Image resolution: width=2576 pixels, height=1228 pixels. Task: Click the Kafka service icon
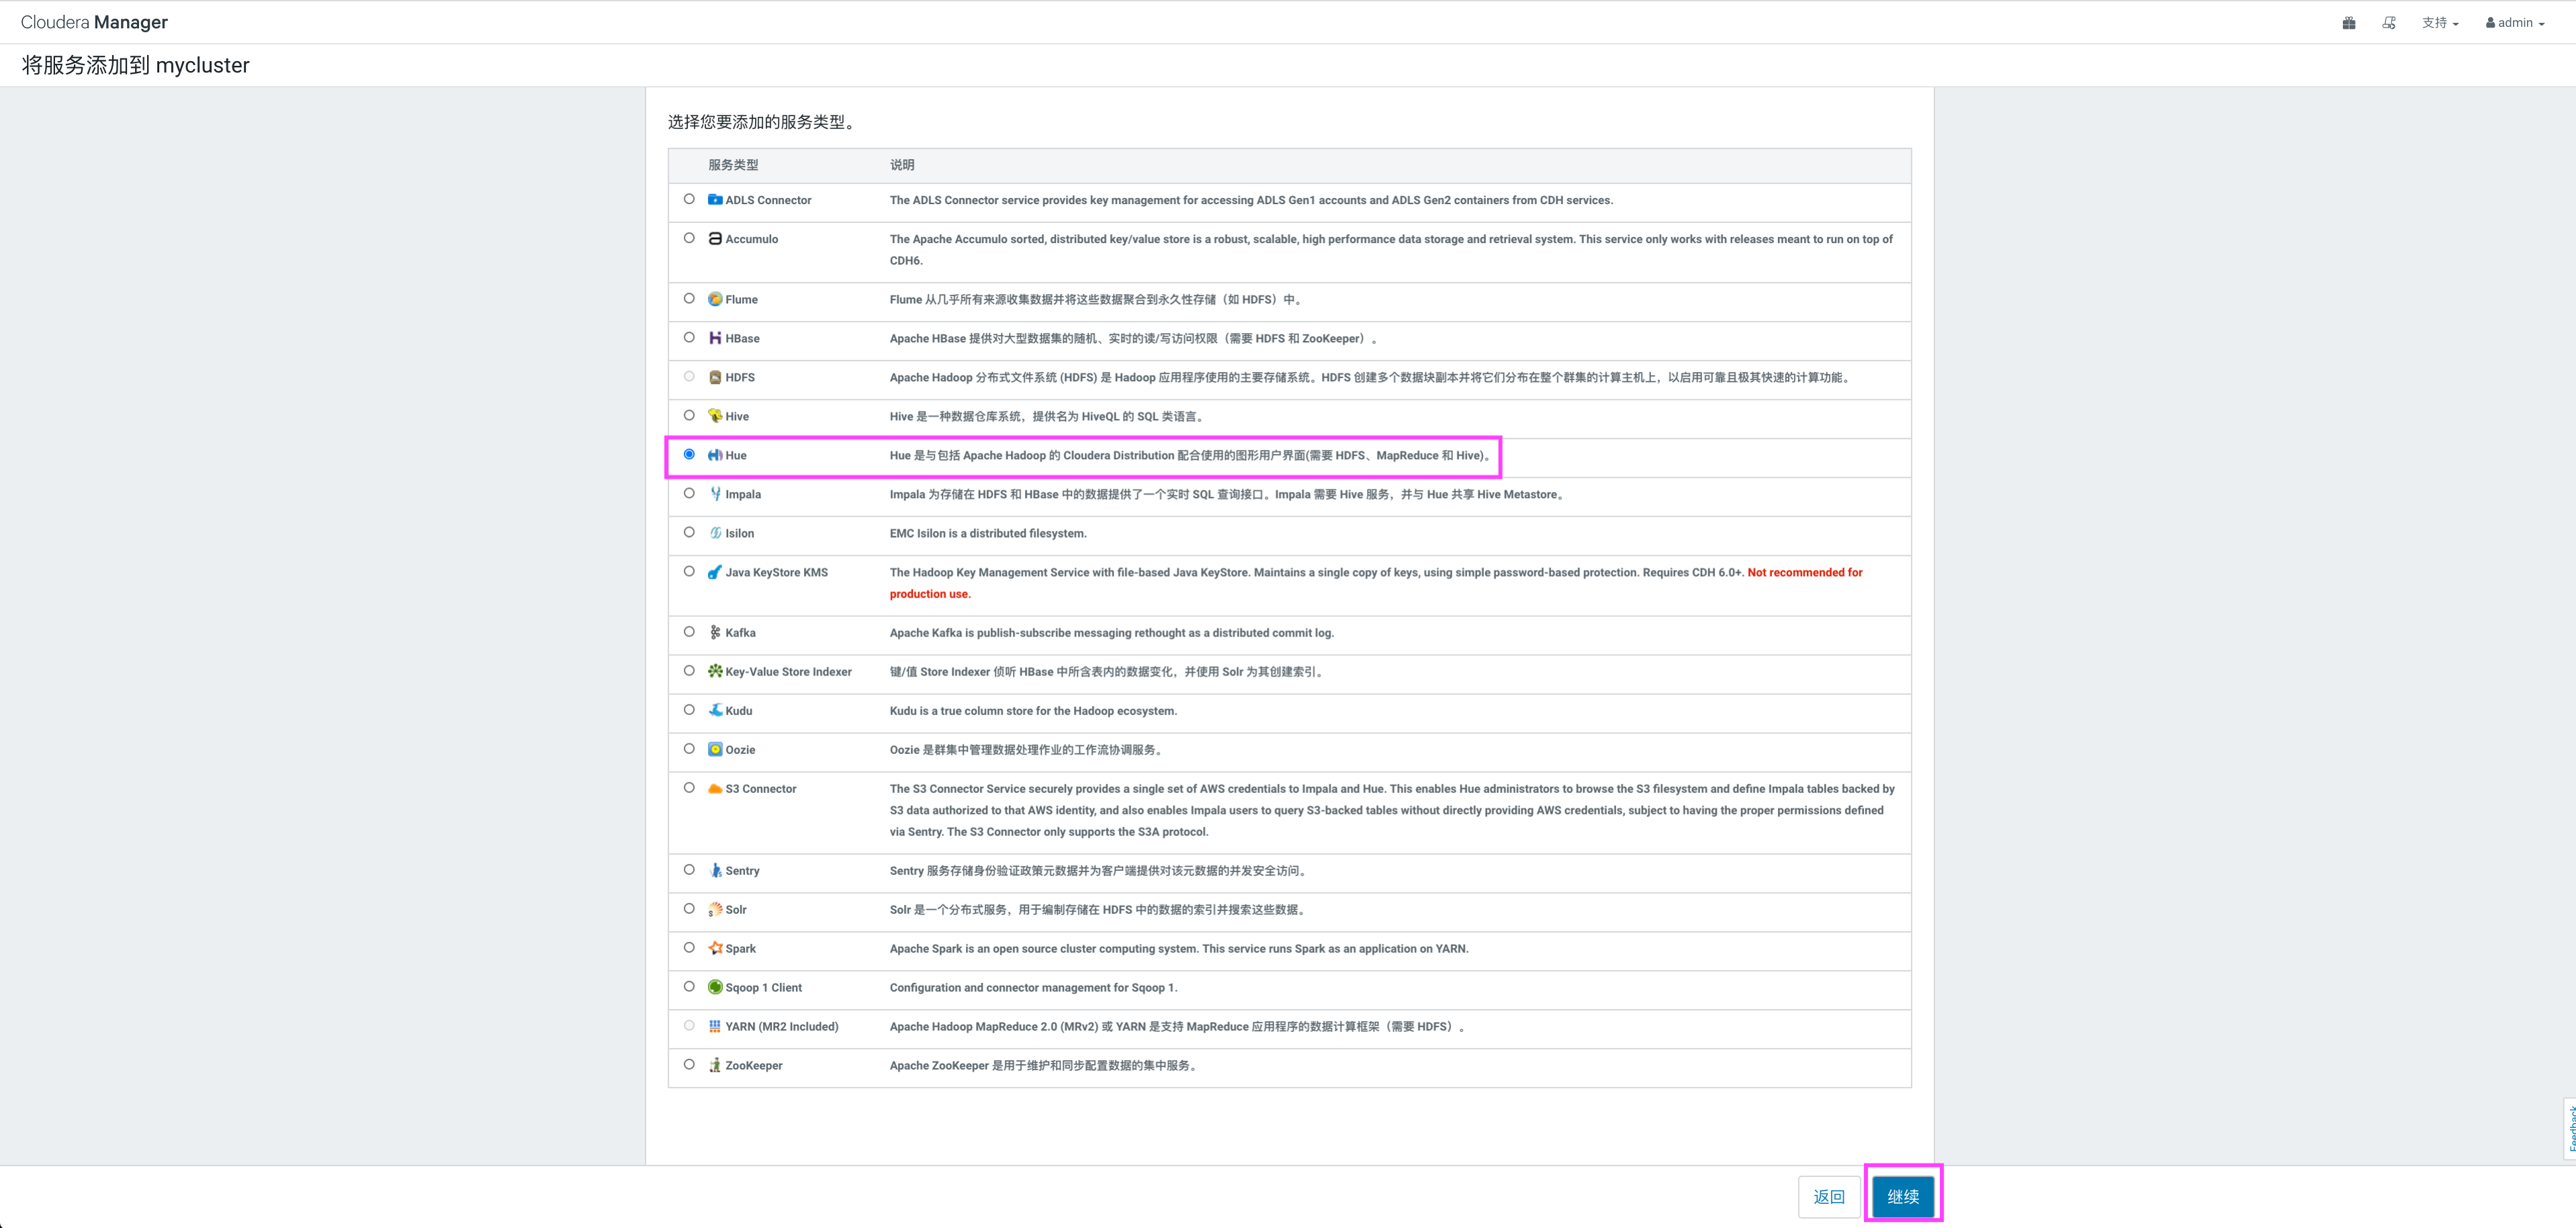point(715,632)
